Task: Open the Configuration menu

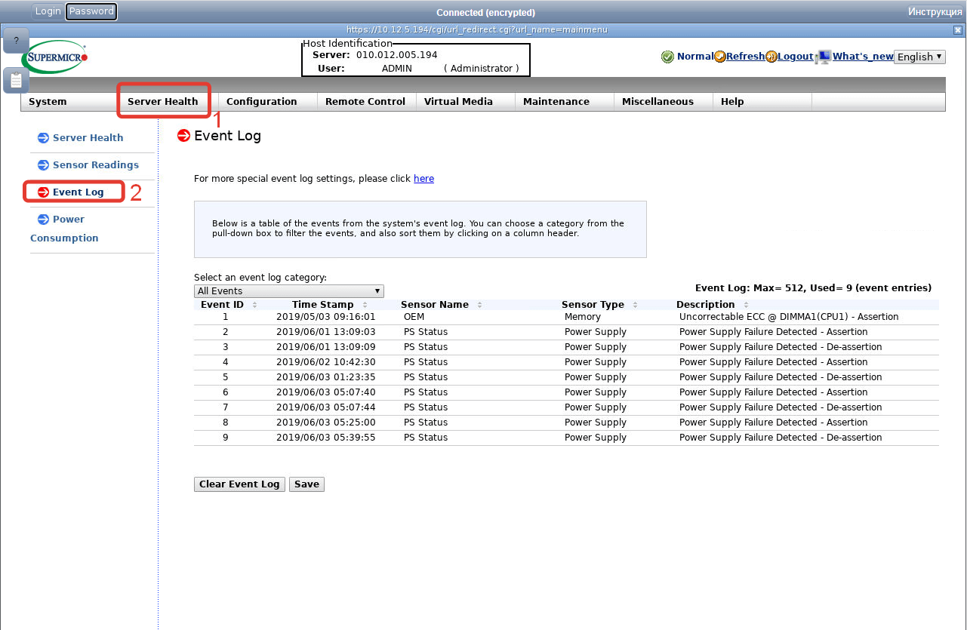Action: 261,102
